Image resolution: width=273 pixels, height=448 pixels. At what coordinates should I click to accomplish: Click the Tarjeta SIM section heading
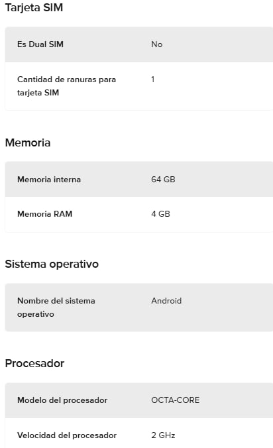coord(34,8)
